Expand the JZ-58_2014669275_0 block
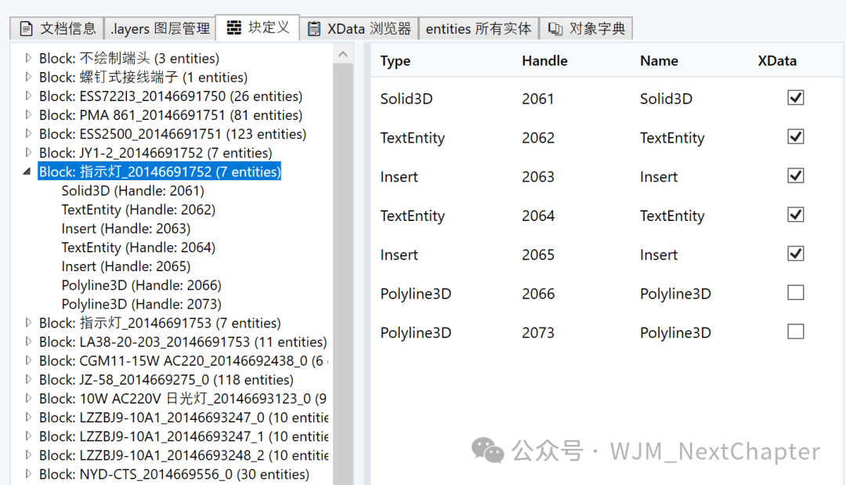Screen dimensions: 846x485 click(x=28, y=379)
